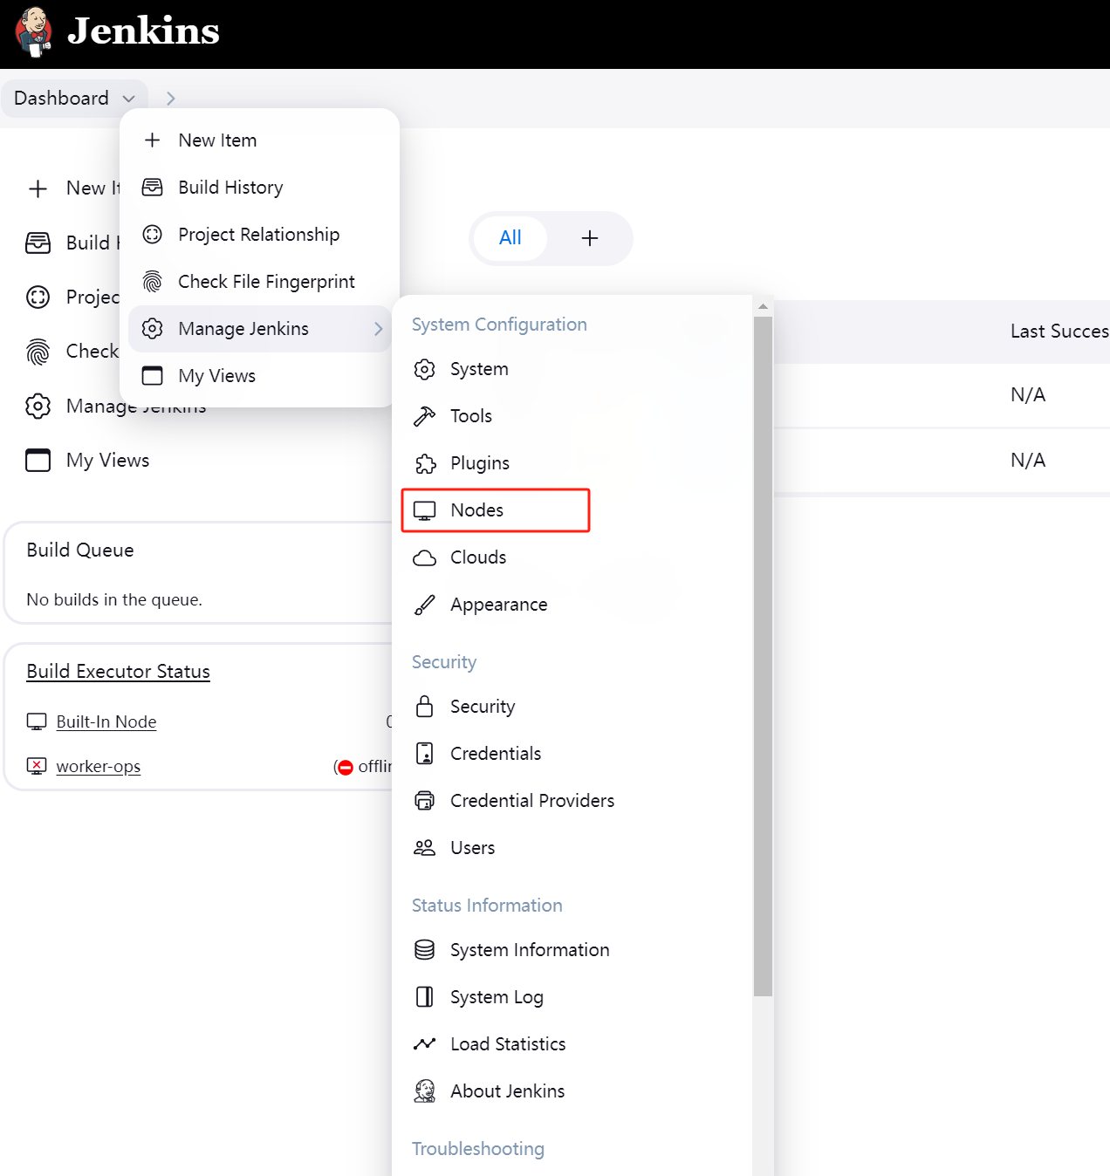Click the Manage Jenkins gear icon in the dropdown menu

click(153, 329)
